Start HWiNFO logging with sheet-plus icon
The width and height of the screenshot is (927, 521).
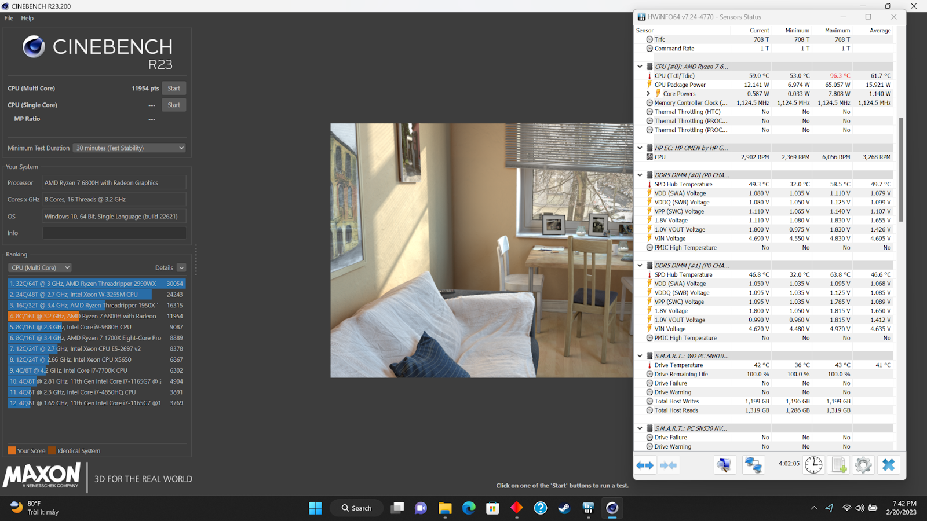[x=839, y=465]
